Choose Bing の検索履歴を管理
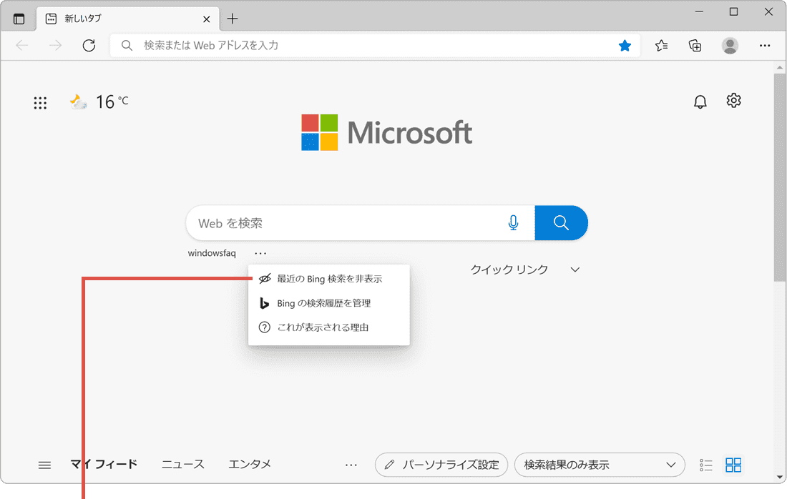The image size is (787, 499). (x=329, y=303)
